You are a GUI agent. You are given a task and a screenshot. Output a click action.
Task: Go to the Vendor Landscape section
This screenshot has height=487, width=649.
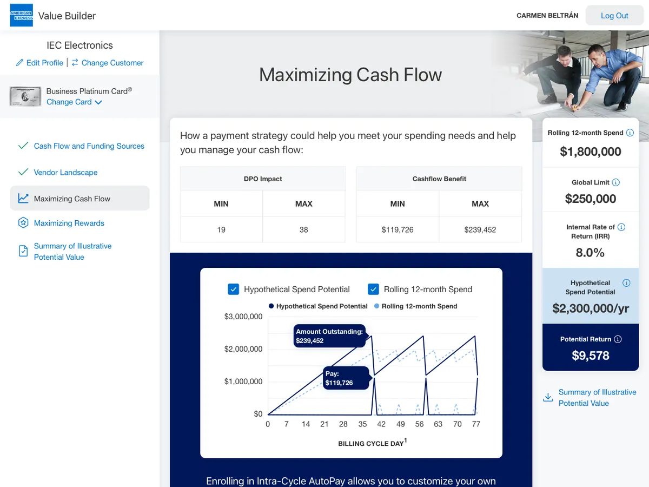(66, 173)
